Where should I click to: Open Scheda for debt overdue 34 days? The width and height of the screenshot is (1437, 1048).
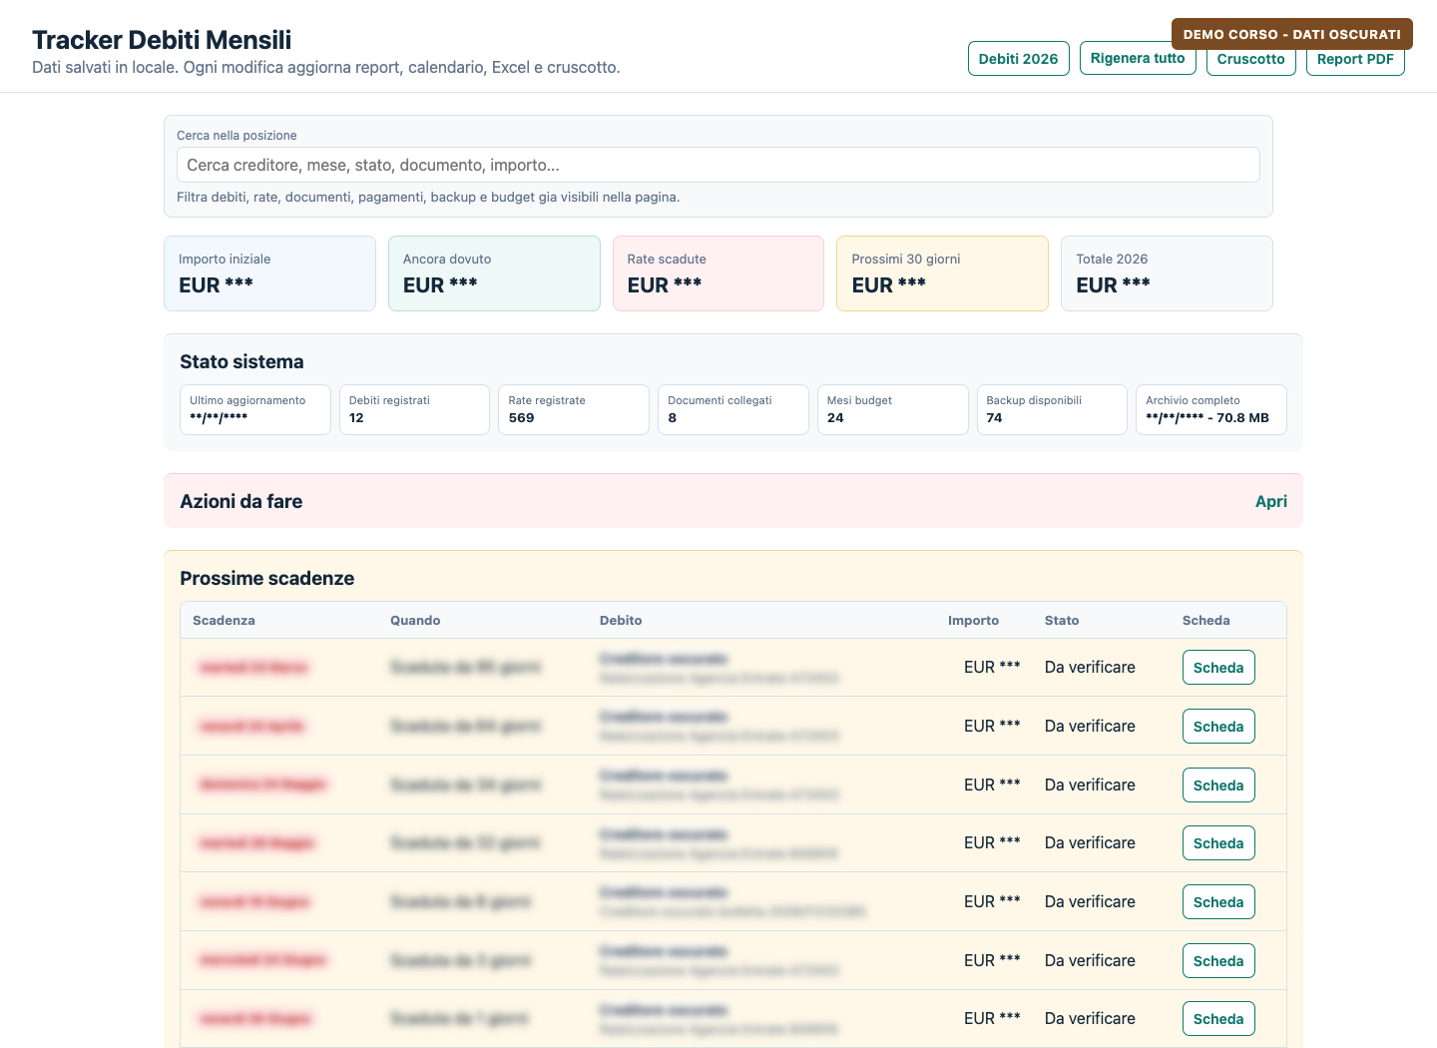coord(1218,786)
